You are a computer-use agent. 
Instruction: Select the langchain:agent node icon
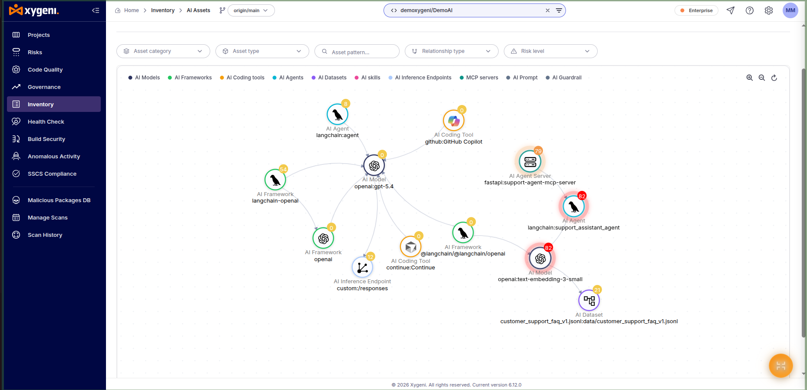337,115
